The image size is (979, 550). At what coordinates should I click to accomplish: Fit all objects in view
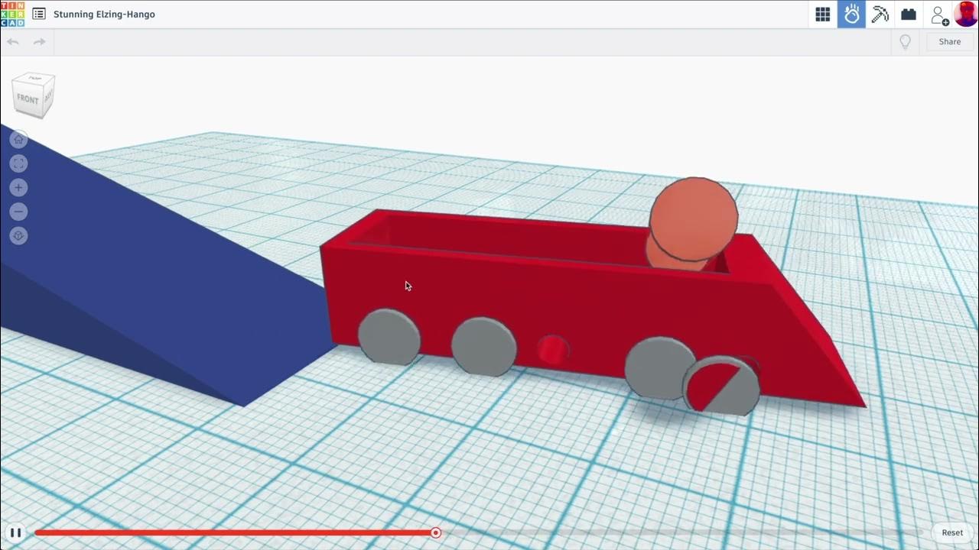tap(19, 163)
